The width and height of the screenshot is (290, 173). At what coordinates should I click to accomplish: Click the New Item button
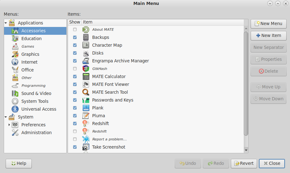[x=269, y=35]
